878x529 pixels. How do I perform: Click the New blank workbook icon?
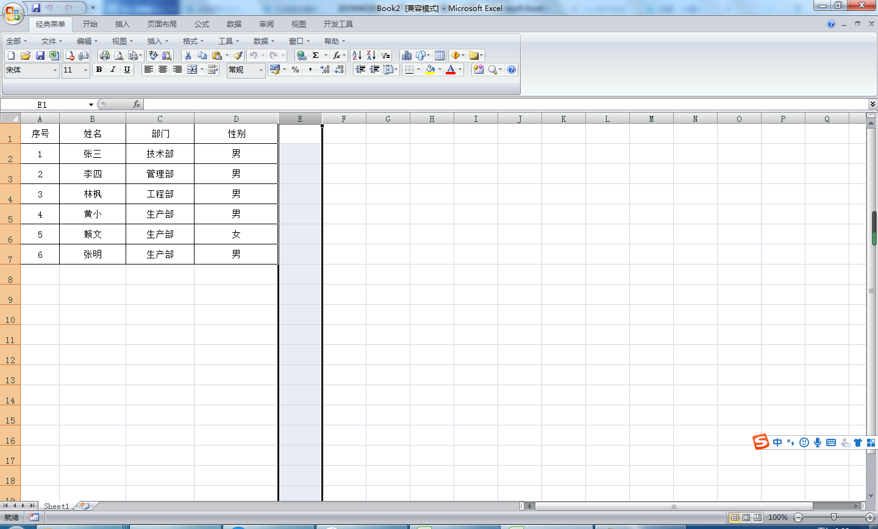11,55
